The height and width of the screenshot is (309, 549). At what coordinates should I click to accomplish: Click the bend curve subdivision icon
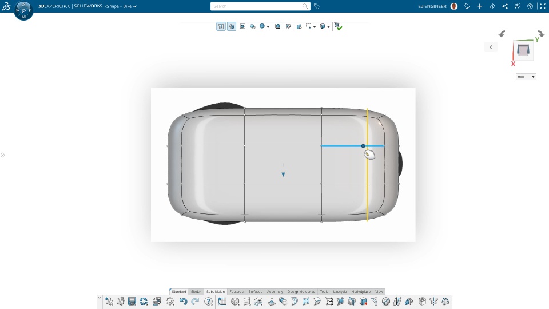pos(374,302)
